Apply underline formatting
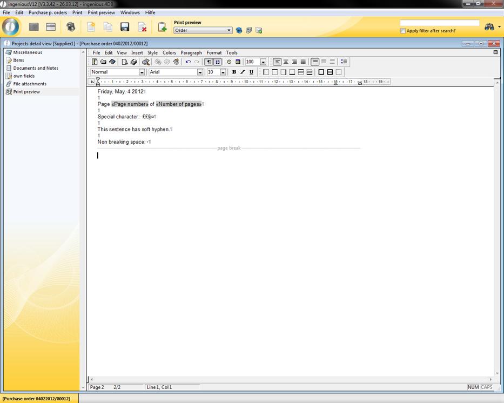Viewport: 504px width, 403px height. pyautogui.click(x=251, y=72)
